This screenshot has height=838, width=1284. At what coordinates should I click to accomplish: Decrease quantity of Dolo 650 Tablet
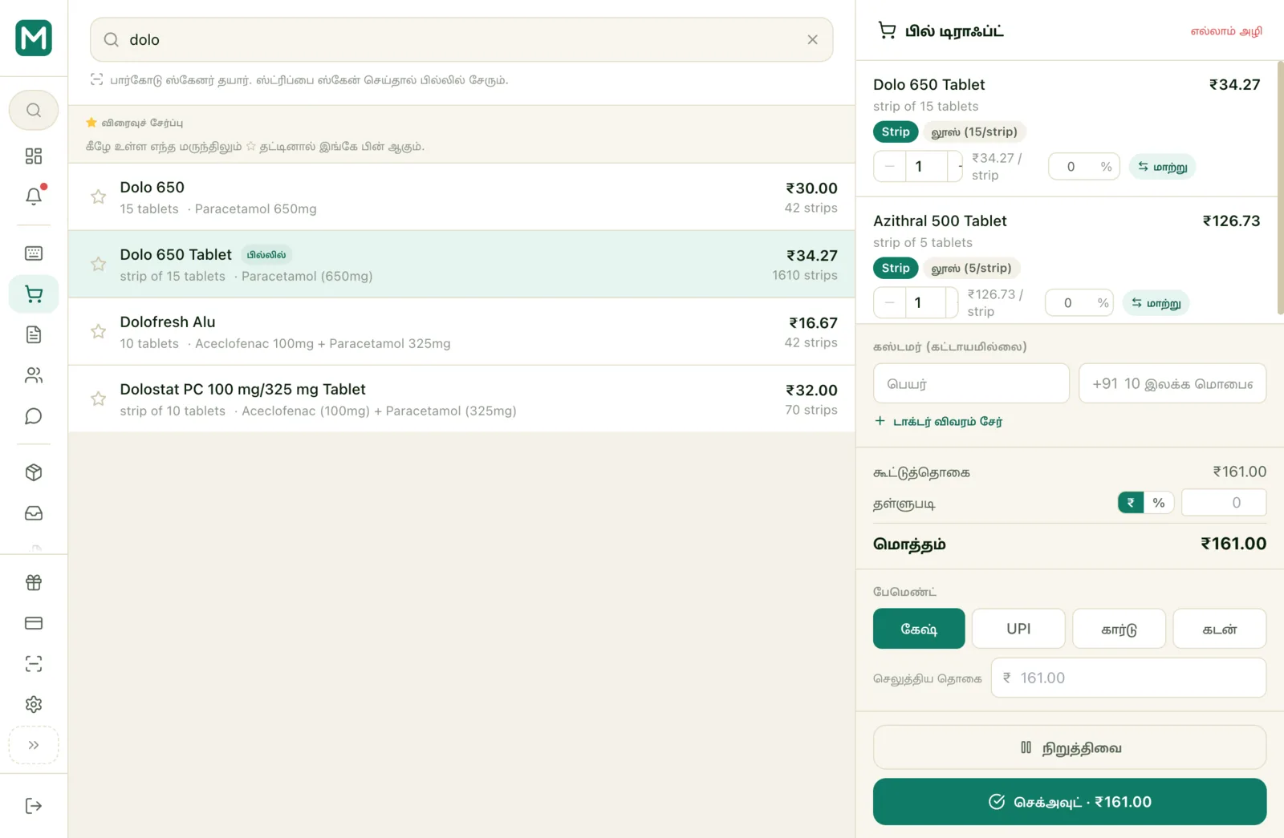coord(890,167)
